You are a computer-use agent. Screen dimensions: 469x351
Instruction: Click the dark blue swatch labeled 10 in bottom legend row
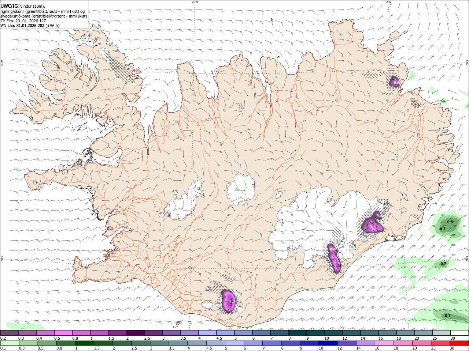(x=328, y=343)
